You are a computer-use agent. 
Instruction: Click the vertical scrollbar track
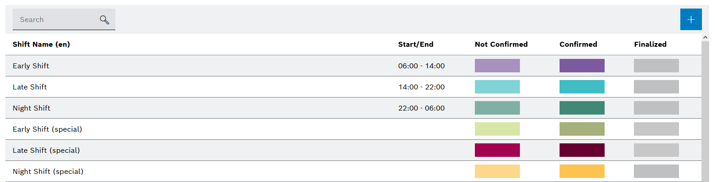pyautogui.click(x=705, y=112)
